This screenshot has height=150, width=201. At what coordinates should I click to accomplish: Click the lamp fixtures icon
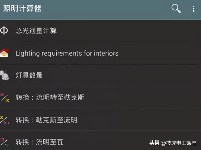tap(5, 75)
